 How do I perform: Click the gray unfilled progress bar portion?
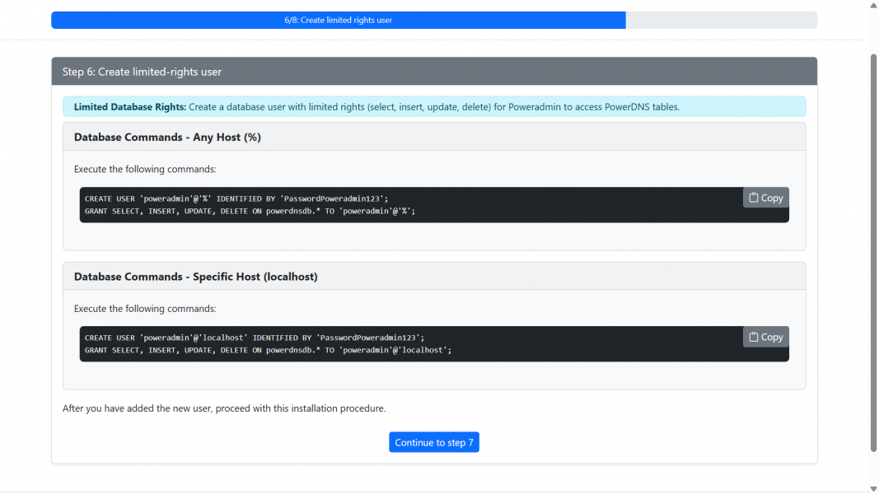tap(721, 21)
